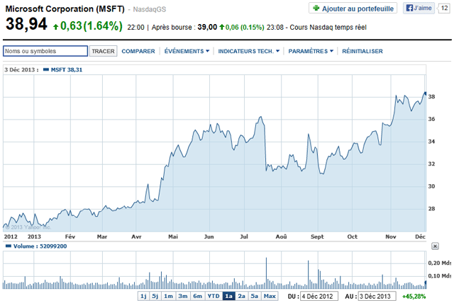Switch chart to 3m range
The image size is (454, 303).
pyautogui.click(x=182, y=296)
